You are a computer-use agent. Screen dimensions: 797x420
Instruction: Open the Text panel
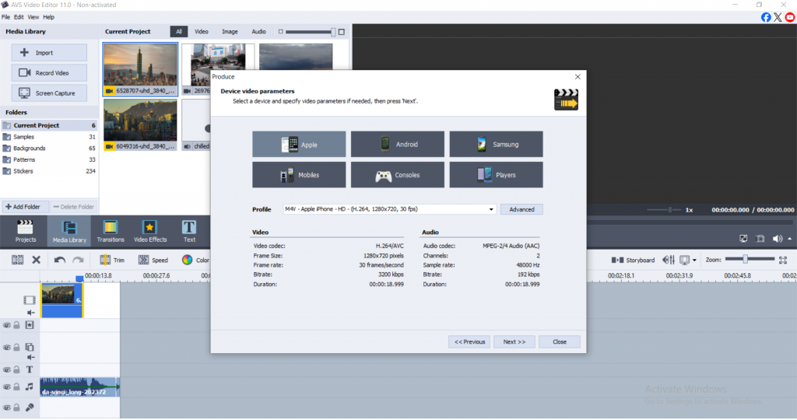[189, 231]
